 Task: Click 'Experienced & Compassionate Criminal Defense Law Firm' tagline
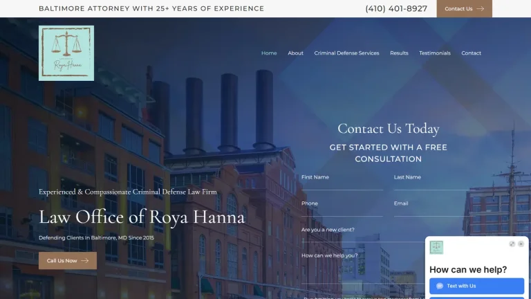click(x=128, y=192)
